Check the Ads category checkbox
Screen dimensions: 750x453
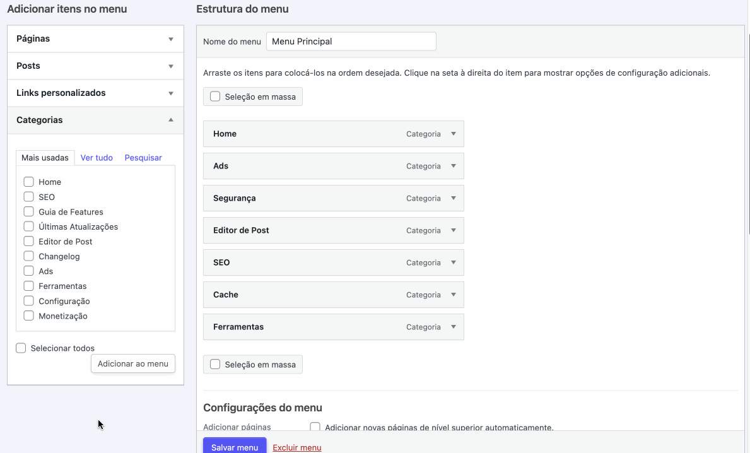tap(28, 271)
